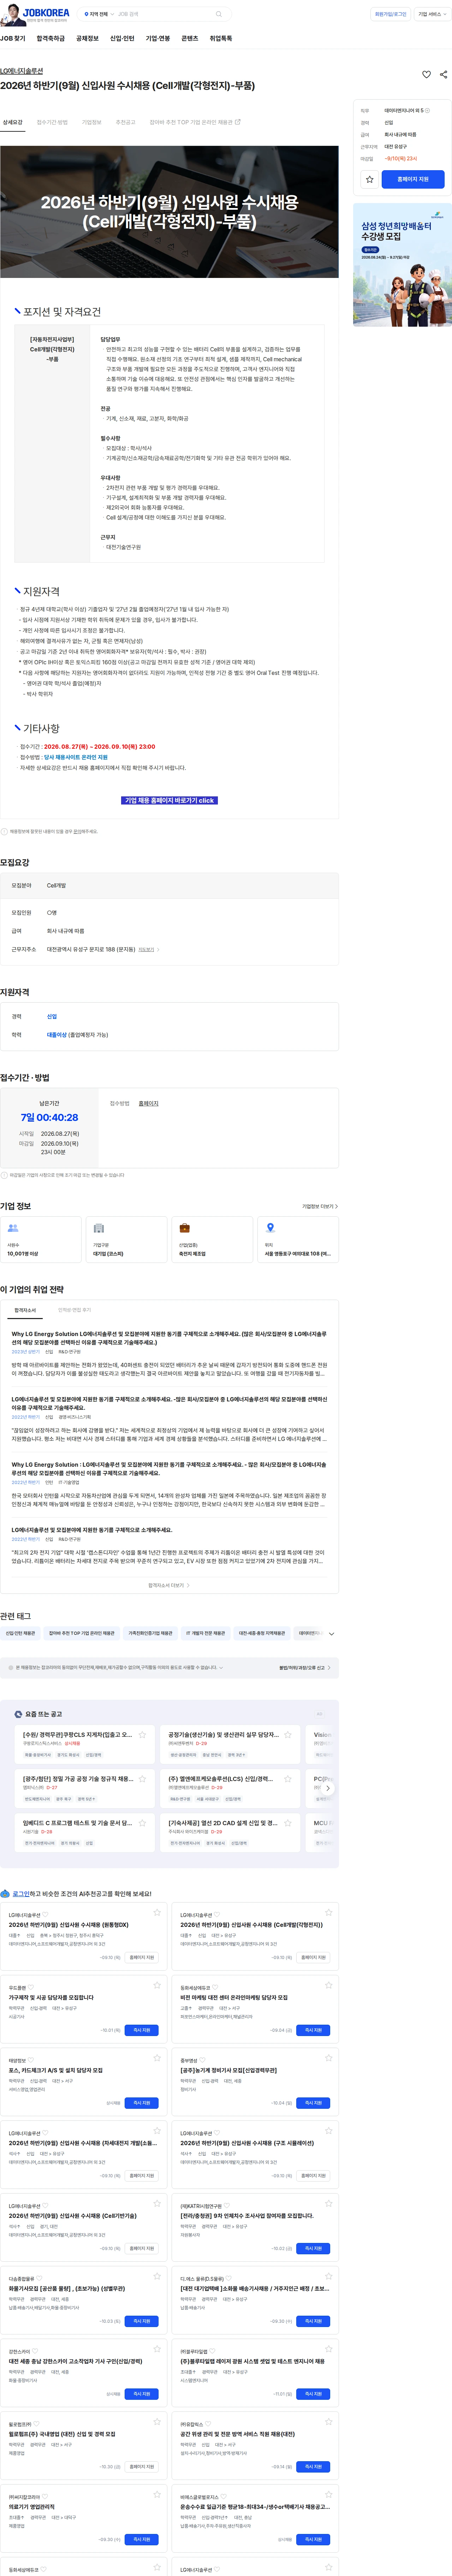Star the 우드플랜 가구제작 posting
The height and width of the screenshot is (2576, 452).
(x=157, y=1986)
